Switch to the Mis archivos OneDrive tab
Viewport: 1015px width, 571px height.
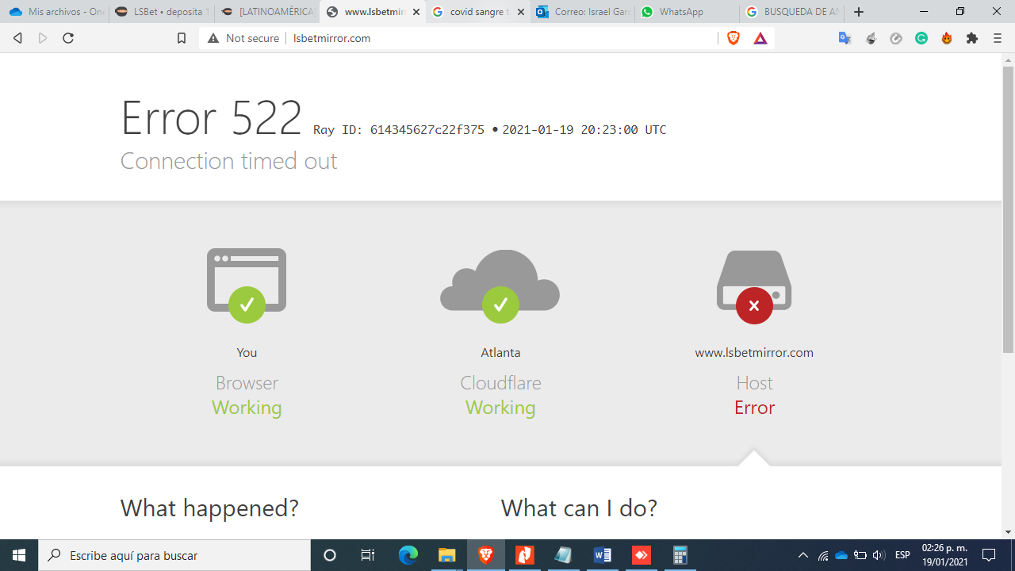coord(55,12)
